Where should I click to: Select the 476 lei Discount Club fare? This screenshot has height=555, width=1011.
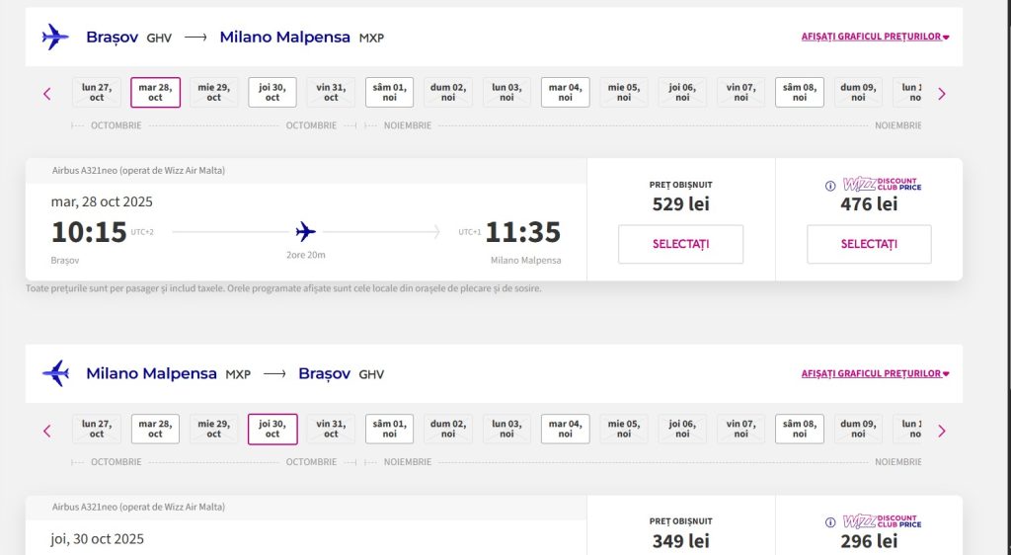869,244
